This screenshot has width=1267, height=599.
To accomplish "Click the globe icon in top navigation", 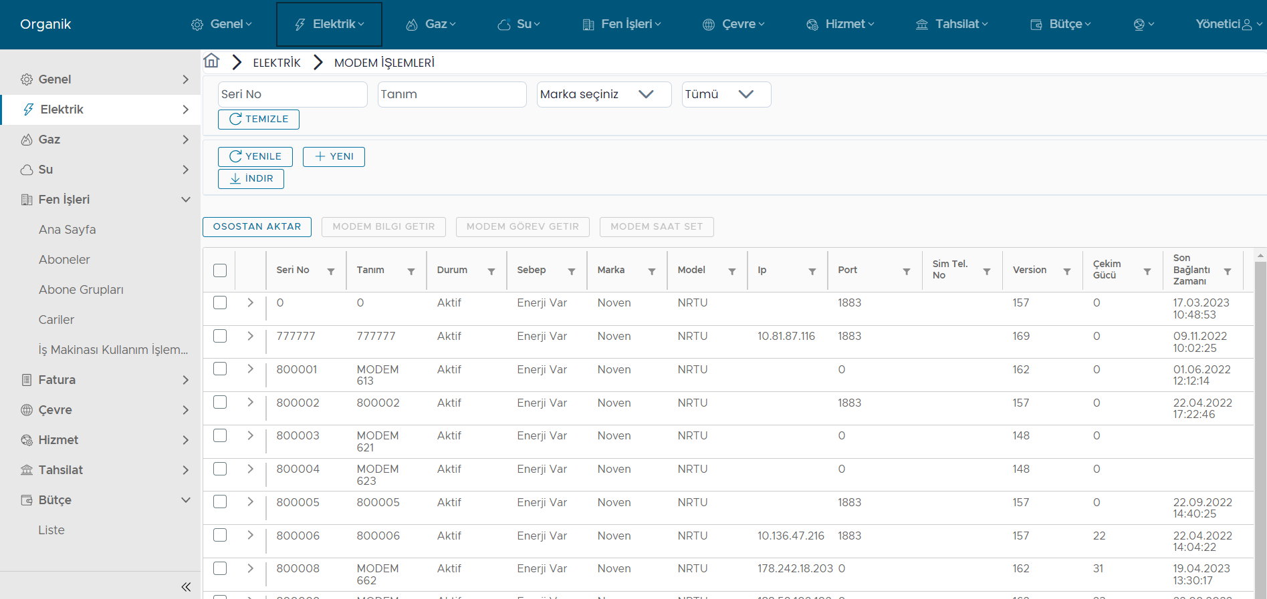I will (x=1143, y=25).
